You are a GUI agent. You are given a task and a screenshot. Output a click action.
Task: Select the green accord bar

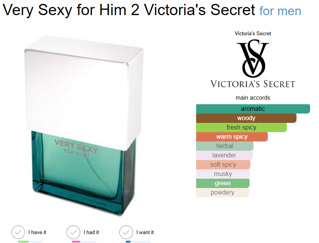click(223, 183)
